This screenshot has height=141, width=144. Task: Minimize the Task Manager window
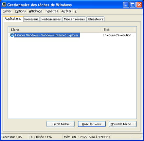126,5
